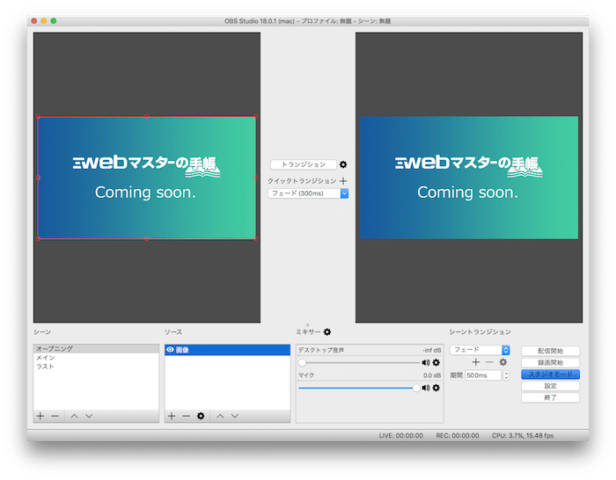
Task: Hide the 画像 source via eye icon
Action: 170,349
